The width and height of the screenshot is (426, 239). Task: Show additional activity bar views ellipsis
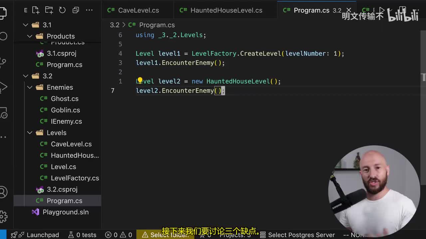[3, 137]
